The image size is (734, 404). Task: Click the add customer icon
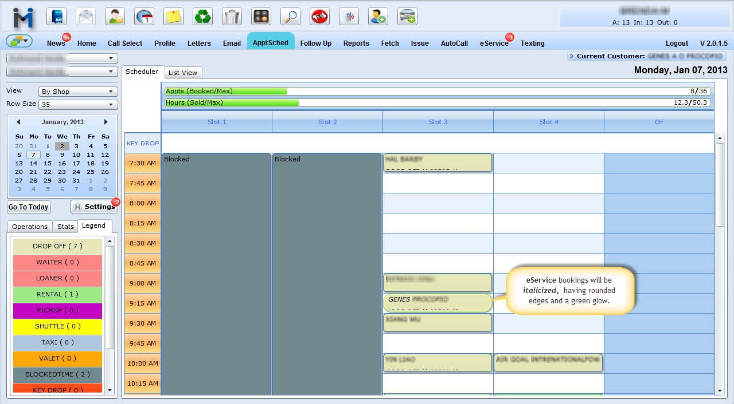pyautogui.click(x=378, y=17)
